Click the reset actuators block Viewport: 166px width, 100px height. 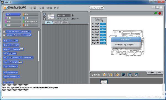click(x=11, y=66)
